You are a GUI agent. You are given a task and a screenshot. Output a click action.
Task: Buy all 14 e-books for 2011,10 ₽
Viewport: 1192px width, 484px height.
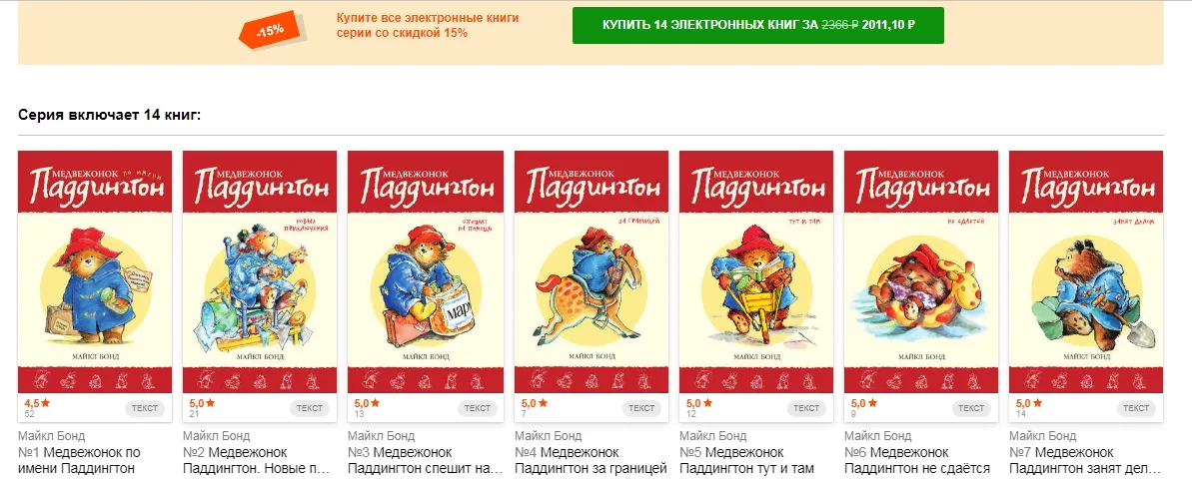tap(758, 25)
